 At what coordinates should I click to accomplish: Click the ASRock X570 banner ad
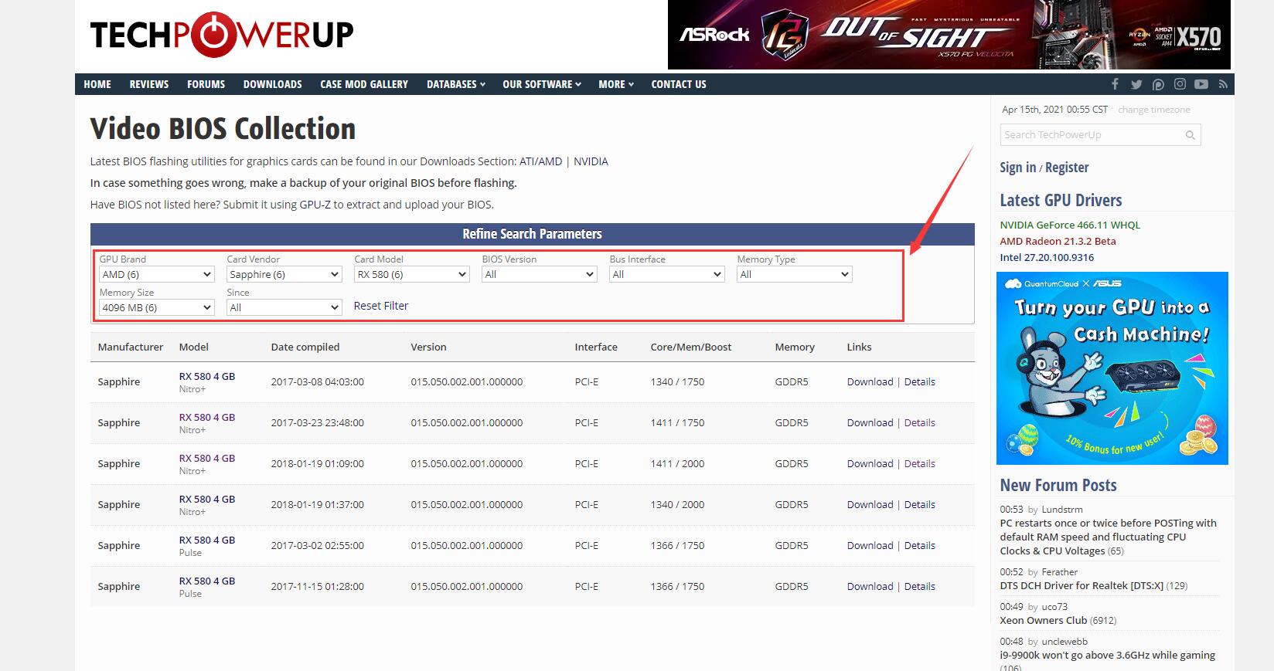(949, 35)
